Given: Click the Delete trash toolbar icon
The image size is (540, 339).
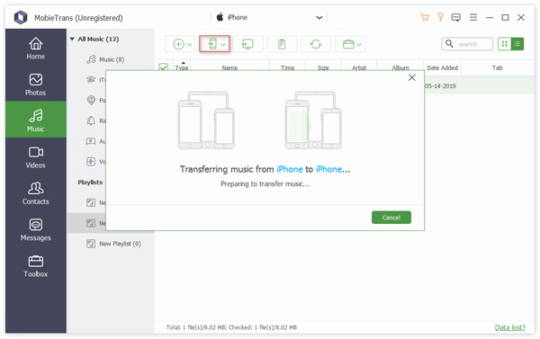Looking at the screenshot, I should (x=282, y=44).
